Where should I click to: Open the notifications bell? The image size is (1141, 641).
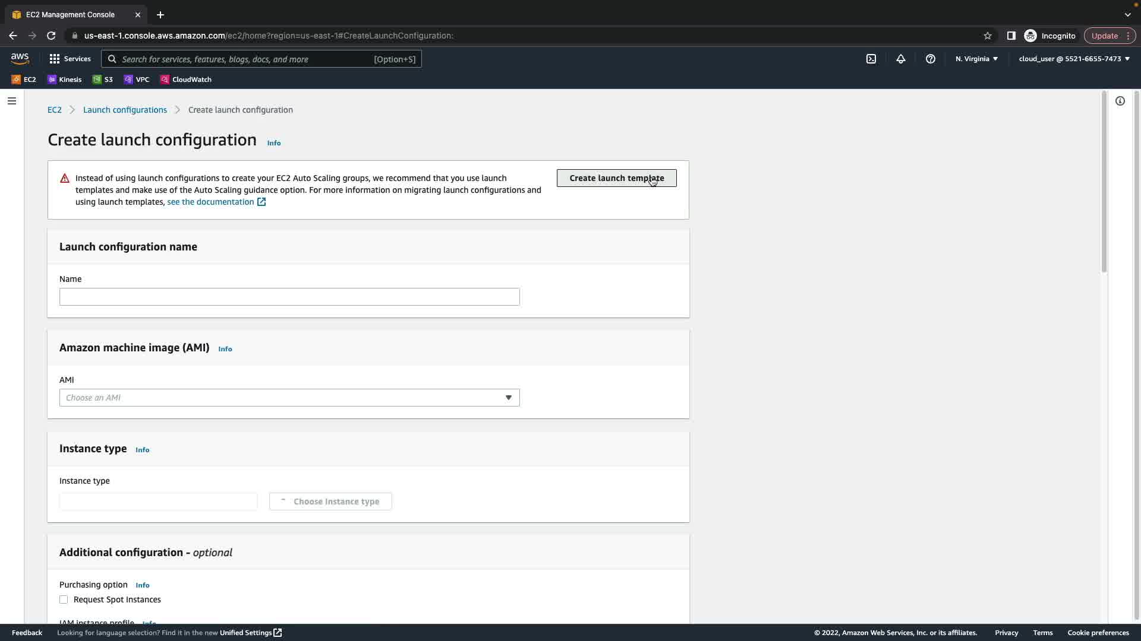(x=901, y=59)
